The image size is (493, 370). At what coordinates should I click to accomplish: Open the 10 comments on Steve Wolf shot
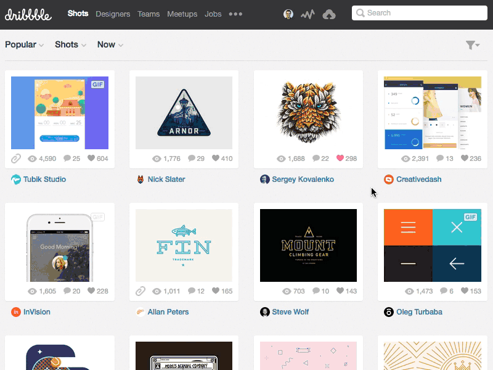pyautogui.click(x=320, y=291)
